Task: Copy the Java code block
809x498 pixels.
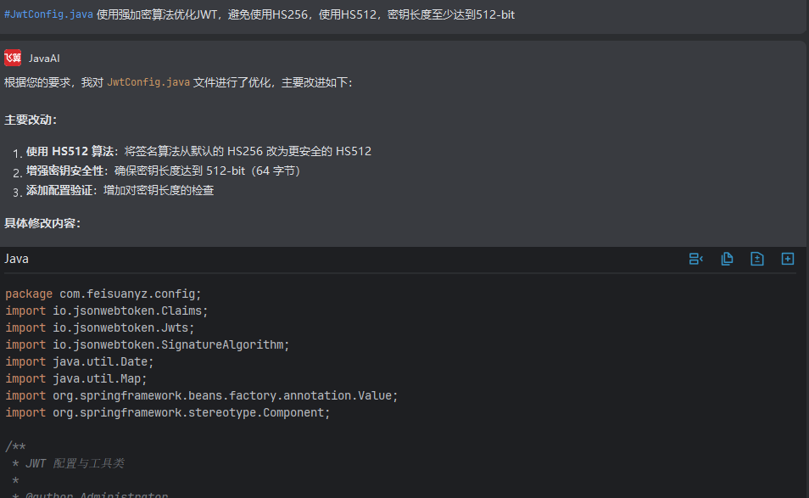Action: [x=727, y=259]
